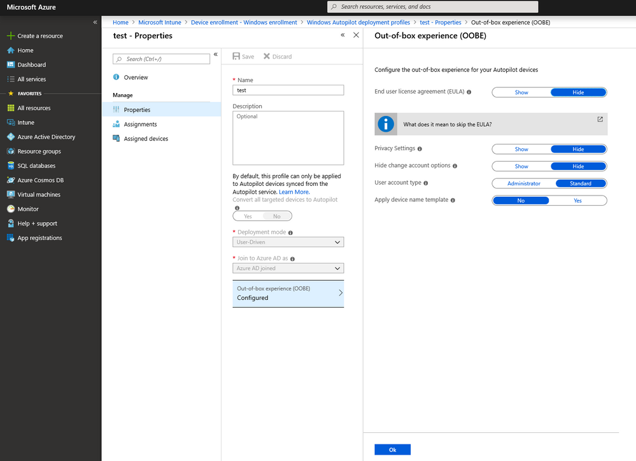Set EULA toggle to Show
Viewport: 636px width, 461px height.
click(521, 92)
